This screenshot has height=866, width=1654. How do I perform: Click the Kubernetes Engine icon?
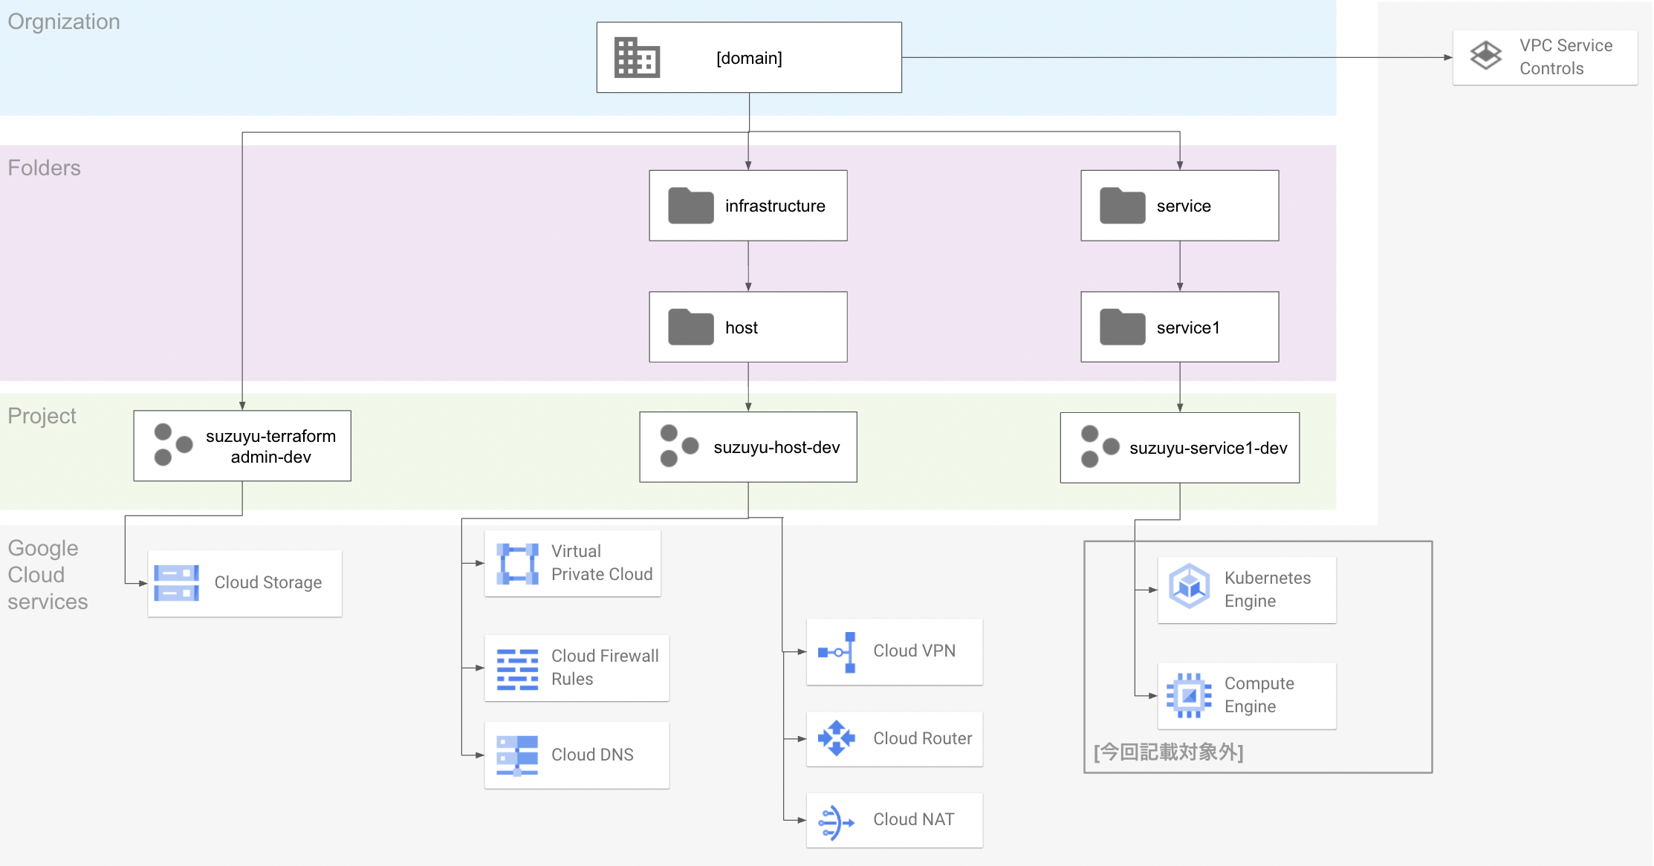click(x=1189, y=586)
